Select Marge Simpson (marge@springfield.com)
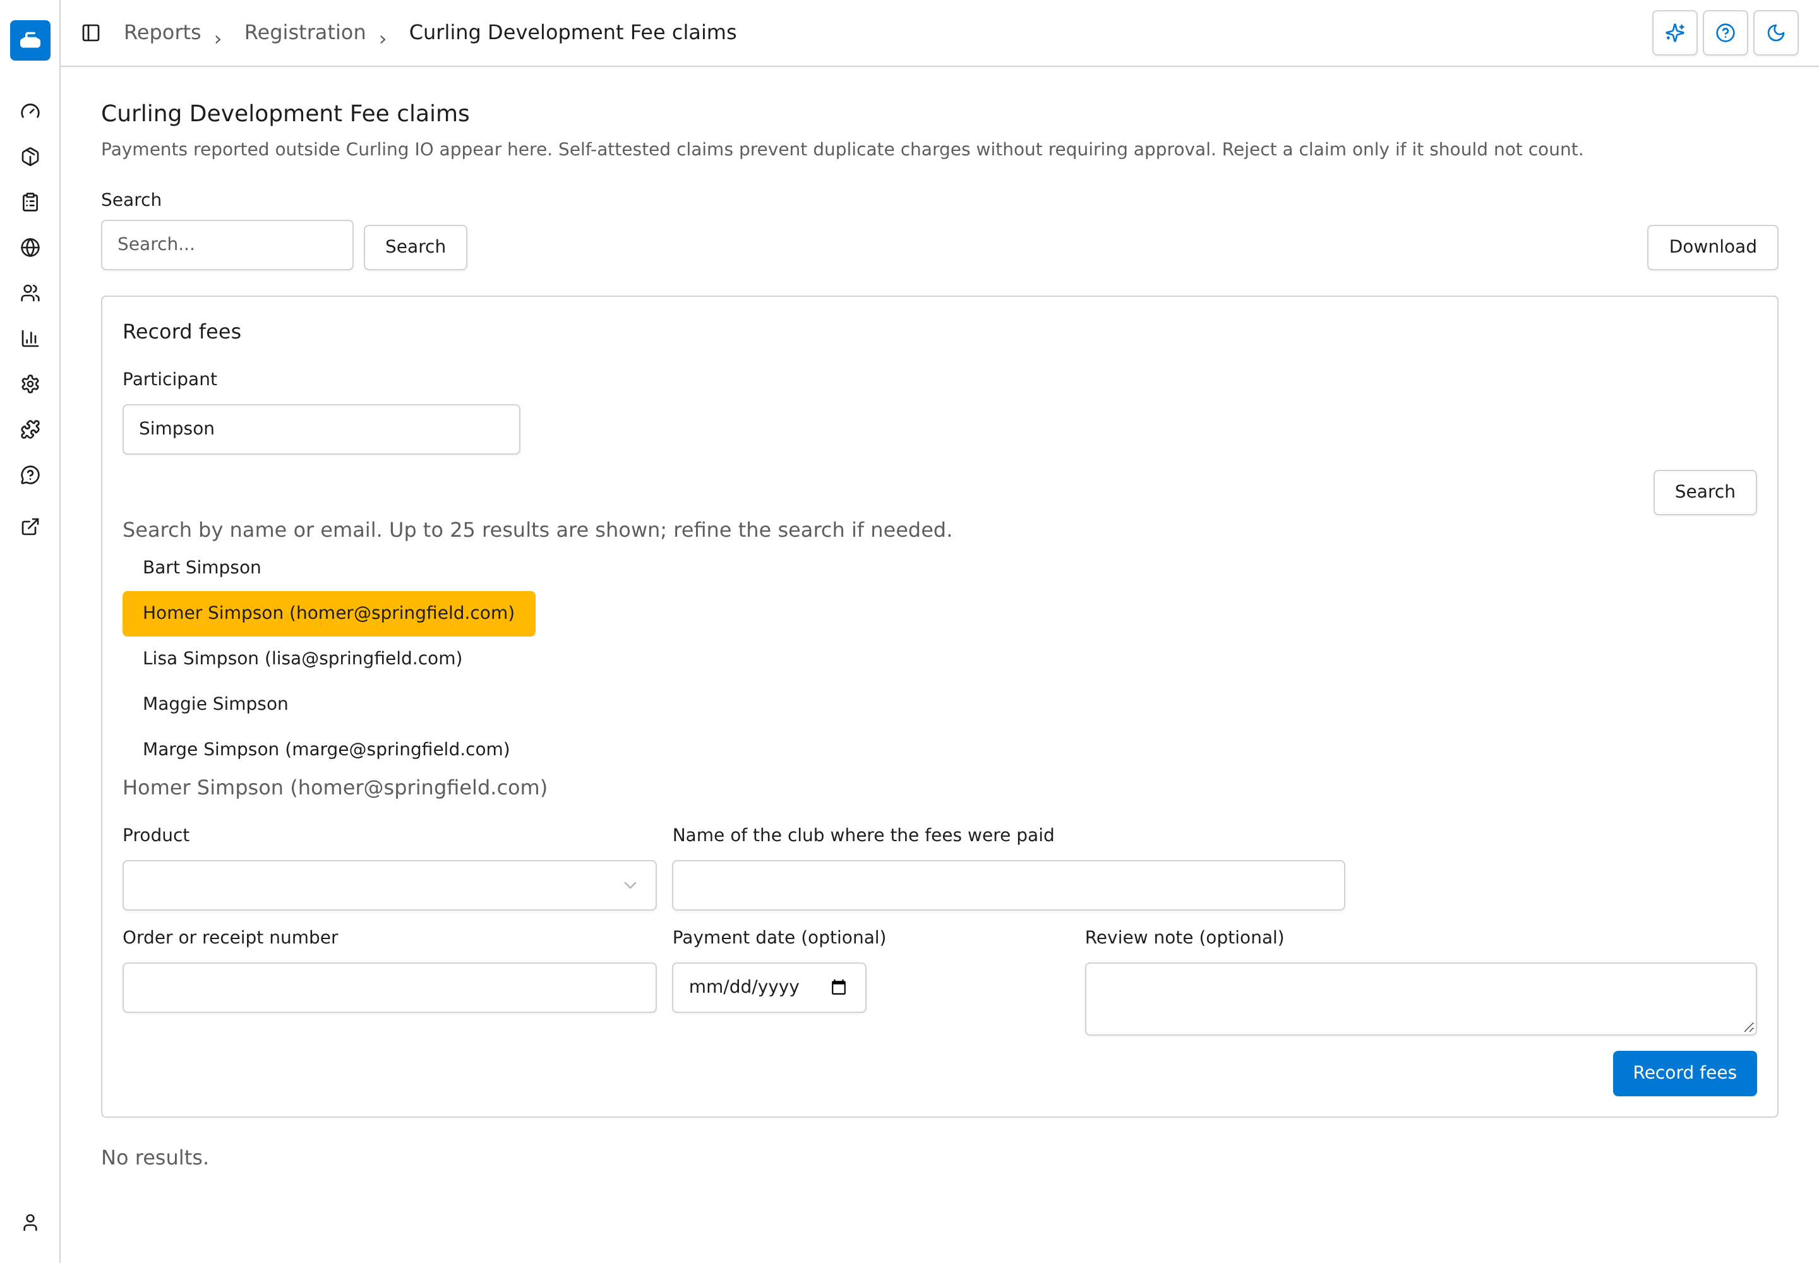The image size is (1819, 1263). tap(326, 750)
